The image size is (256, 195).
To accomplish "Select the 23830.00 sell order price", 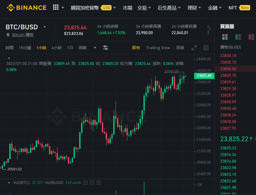I will point(228,69).
